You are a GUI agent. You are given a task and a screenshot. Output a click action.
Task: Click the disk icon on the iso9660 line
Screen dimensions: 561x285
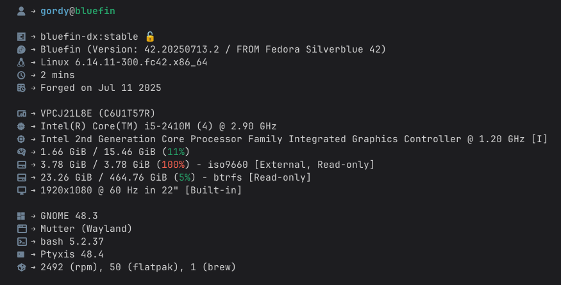click(21, 165)
